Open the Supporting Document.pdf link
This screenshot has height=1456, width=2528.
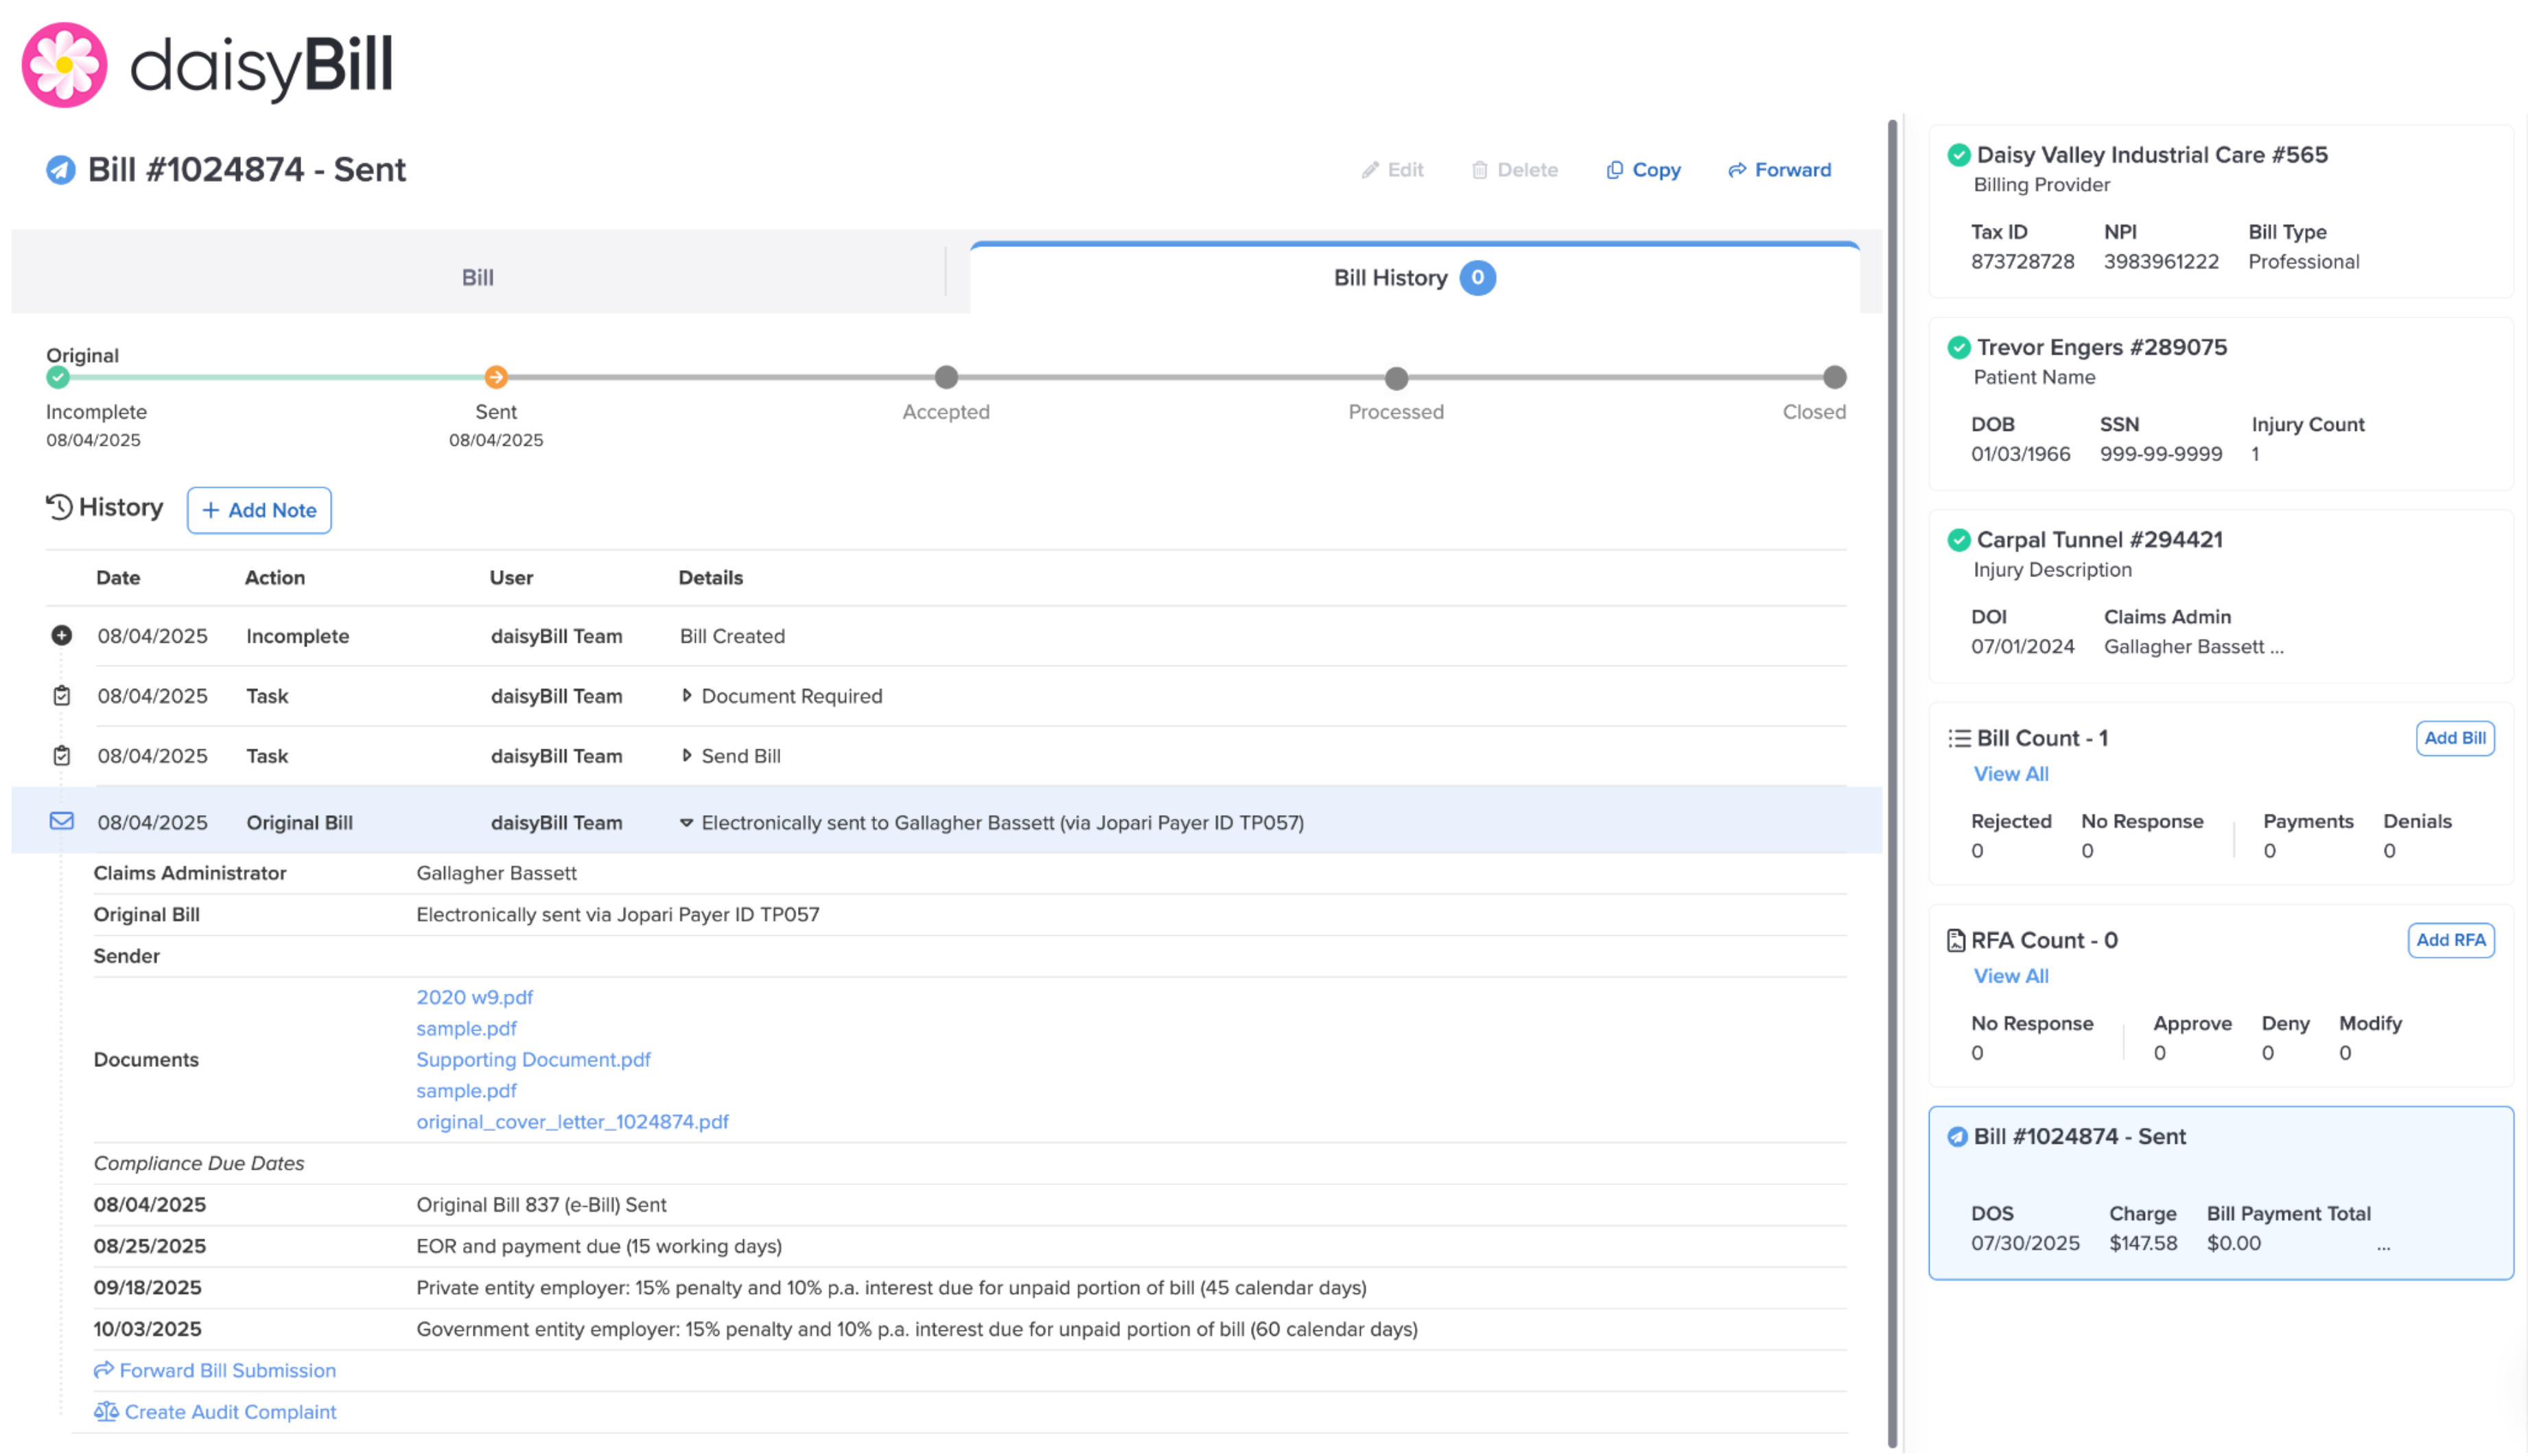pyautogui.click(x=533, y=1059)
